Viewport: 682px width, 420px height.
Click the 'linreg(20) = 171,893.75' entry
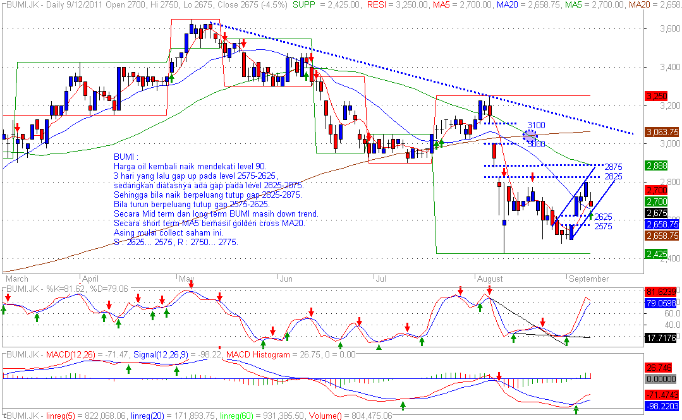[x=173, y=416]
